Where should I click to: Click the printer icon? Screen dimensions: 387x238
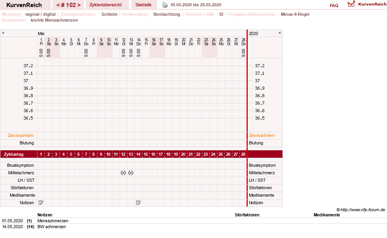point(165,5)
